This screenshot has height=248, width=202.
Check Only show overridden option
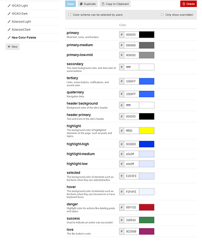click(162, 14)
